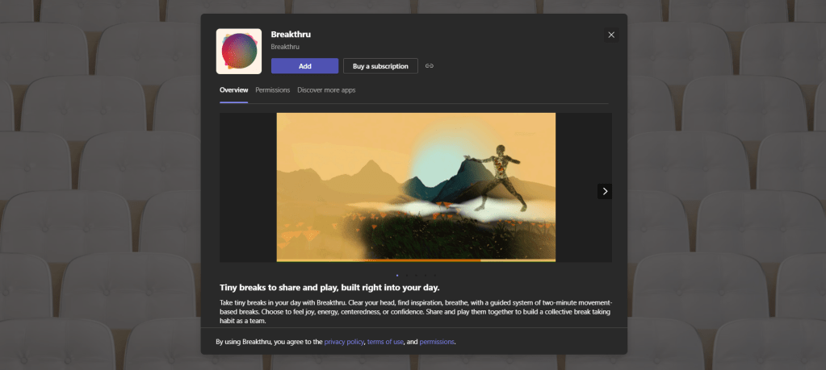Close the Breakthru app details dialog
826x370 pixels.
(x=611, y=35)
